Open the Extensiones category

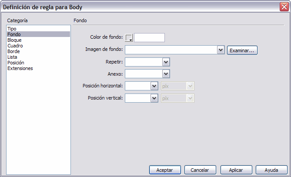(x=20, y=68)
